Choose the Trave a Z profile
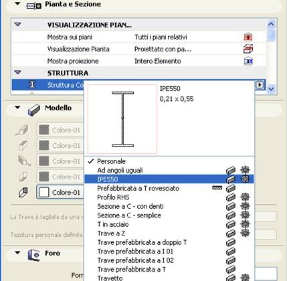 [111, 233]
